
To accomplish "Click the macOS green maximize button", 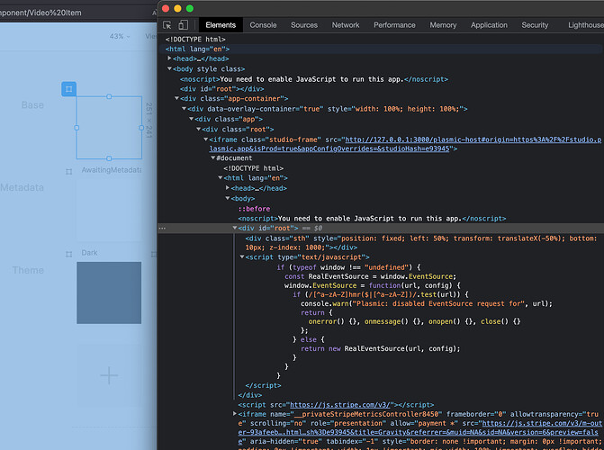I will click(191, 7).
